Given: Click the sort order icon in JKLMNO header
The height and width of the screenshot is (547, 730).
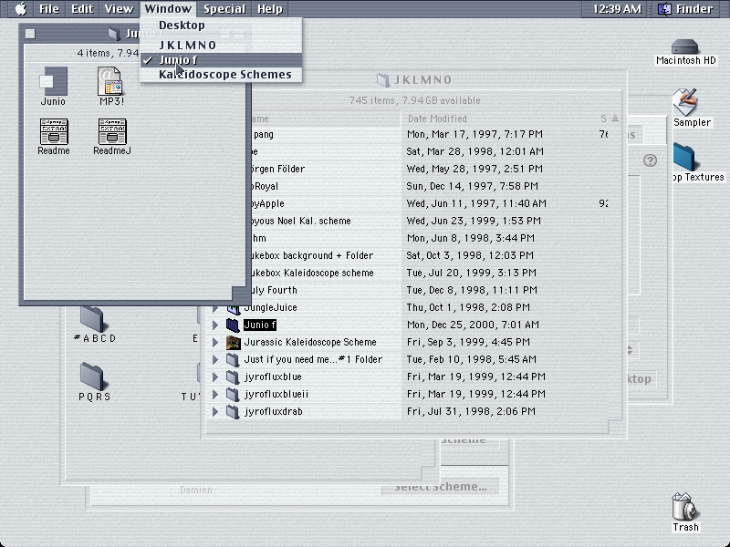Looking at the screenshot, I should (x=614, y=119).
